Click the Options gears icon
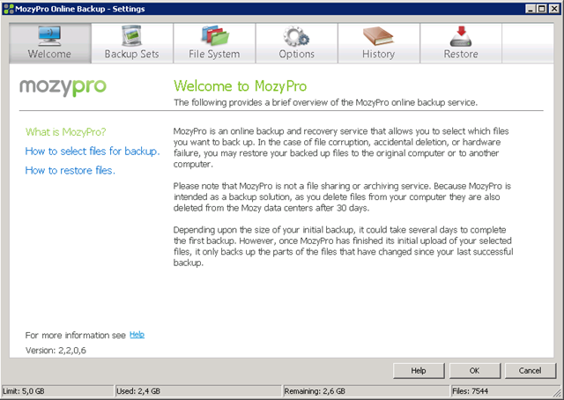 coord(296,36)
